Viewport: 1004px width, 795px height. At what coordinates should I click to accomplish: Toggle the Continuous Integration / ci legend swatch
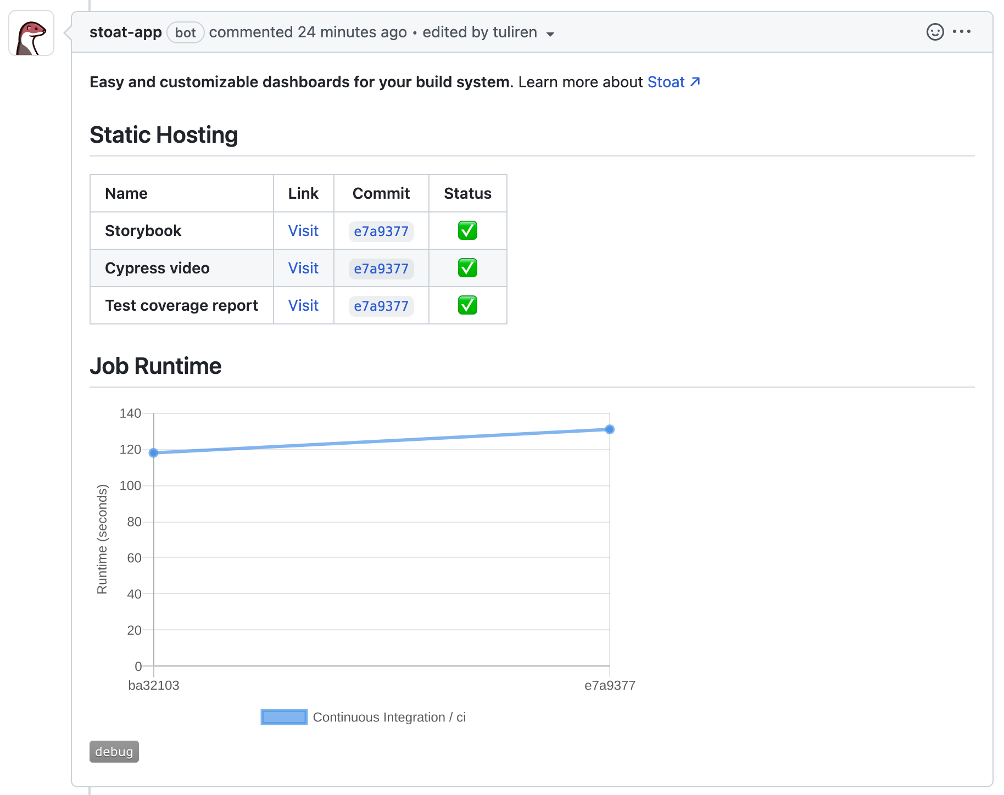(284, 717)
